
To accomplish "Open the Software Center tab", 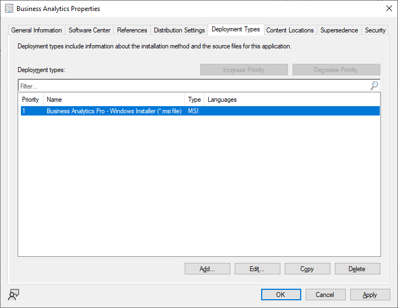I will point(90,30).
